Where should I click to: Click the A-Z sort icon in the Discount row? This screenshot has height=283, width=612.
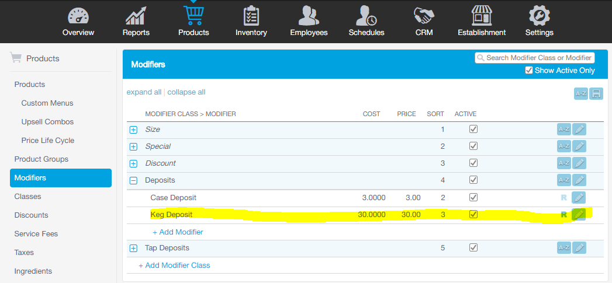point(563,163)
